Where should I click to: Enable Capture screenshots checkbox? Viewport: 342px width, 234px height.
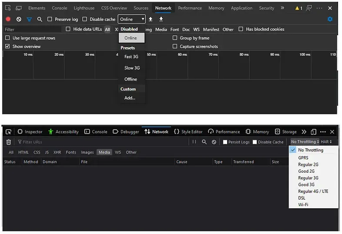[175, 46]
